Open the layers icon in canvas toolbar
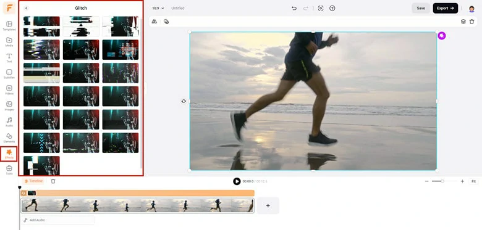Screen dimensions: 482x230 click(463, 22)
